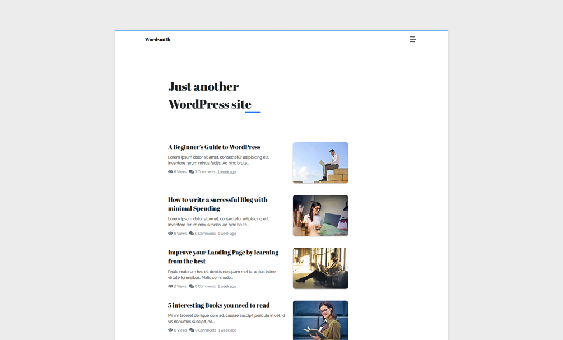Open 'Improve your Landing Page' post title
563x340 pixels.
pyautogui.click(x=224, y=257)
